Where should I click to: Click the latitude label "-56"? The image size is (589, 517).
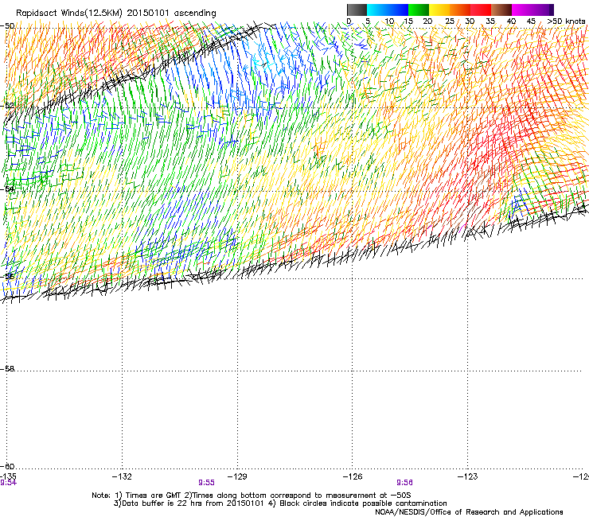7,277
